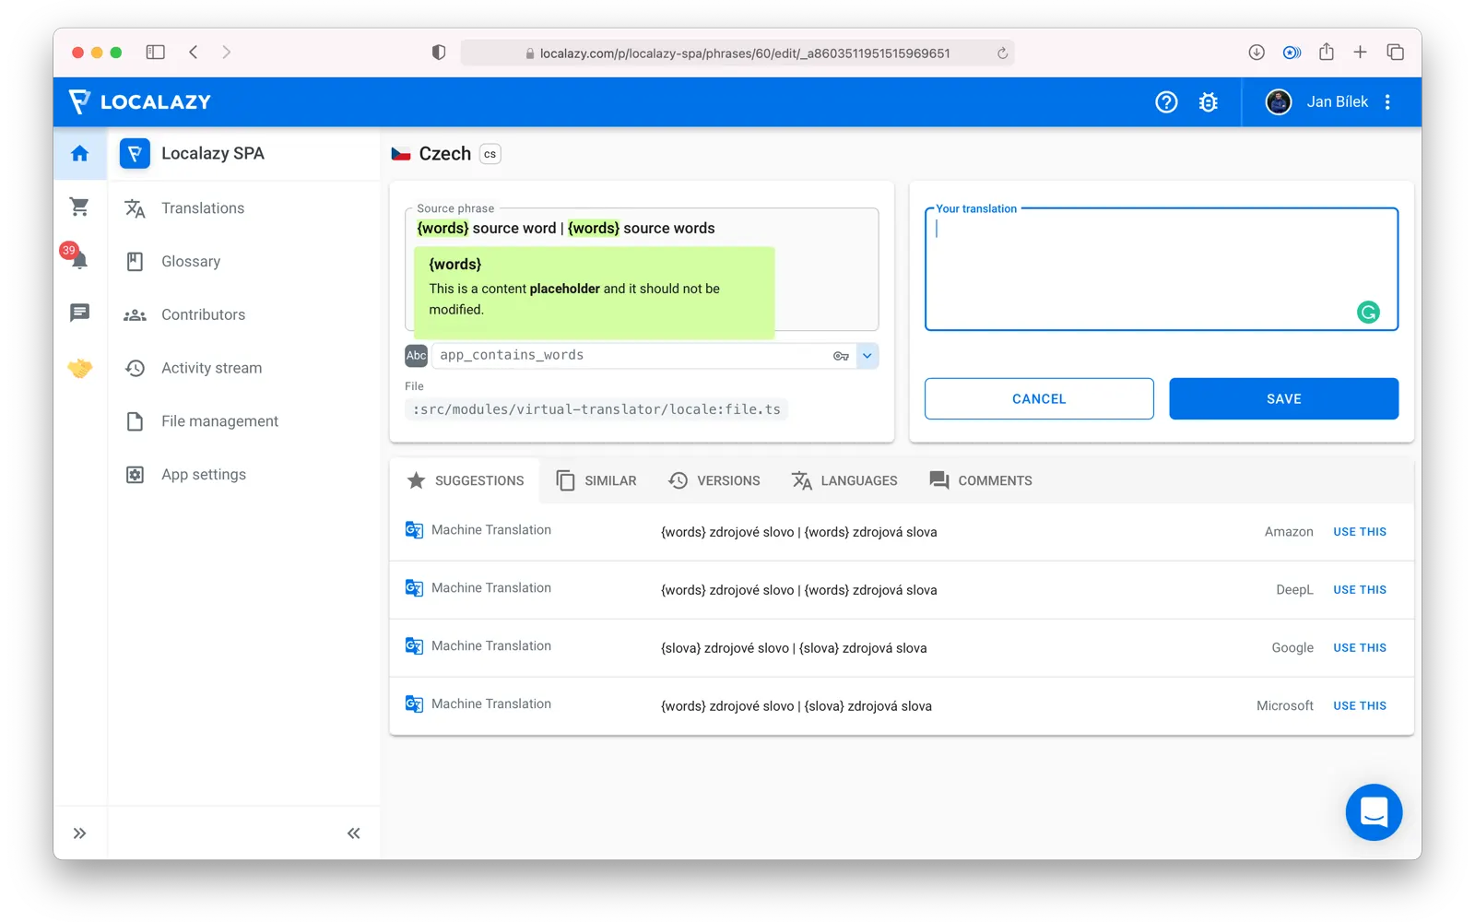Click the Abc type badge icon
This screenshot has height=922, width=1475.
[x=416, y=356]
